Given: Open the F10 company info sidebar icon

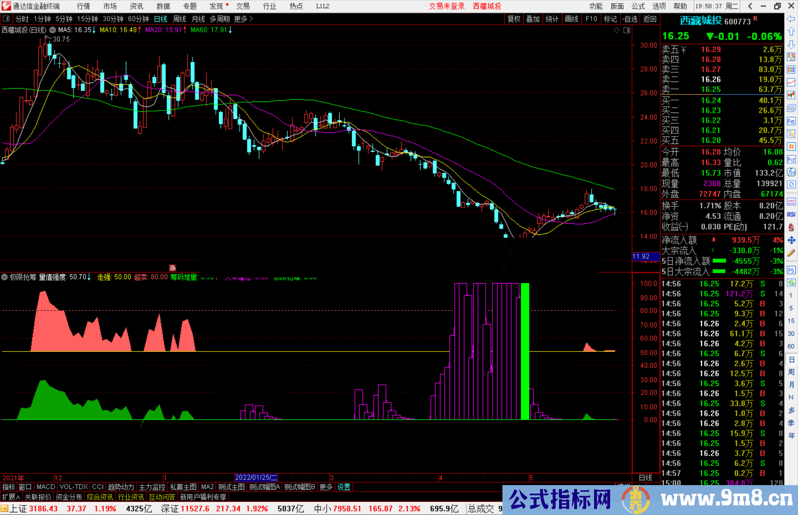Looking at the screenshot, I should [791, 121].
